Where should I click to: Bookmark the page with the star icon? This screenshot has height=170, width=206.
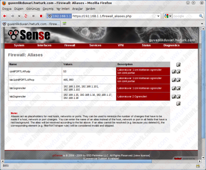point(154,16)
